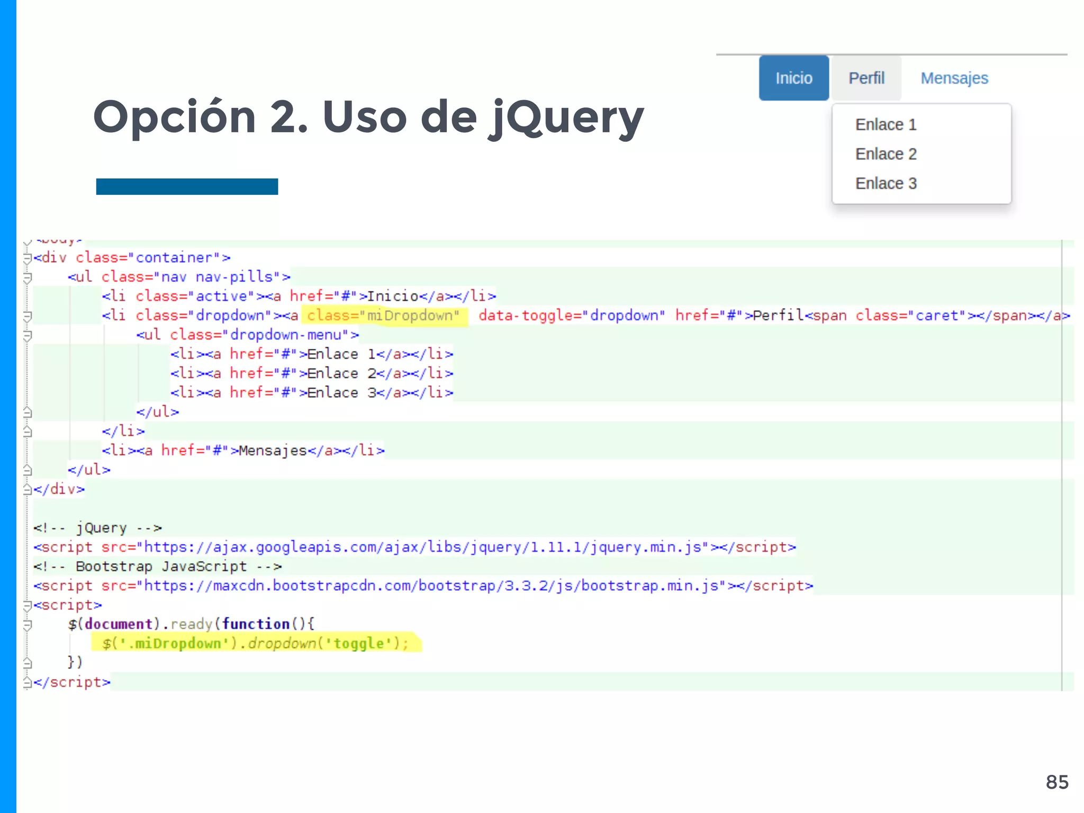1084x813 pixels.
Task: Click the slide title Opción 2. Uso de jQuery
Action: (368, 118)
